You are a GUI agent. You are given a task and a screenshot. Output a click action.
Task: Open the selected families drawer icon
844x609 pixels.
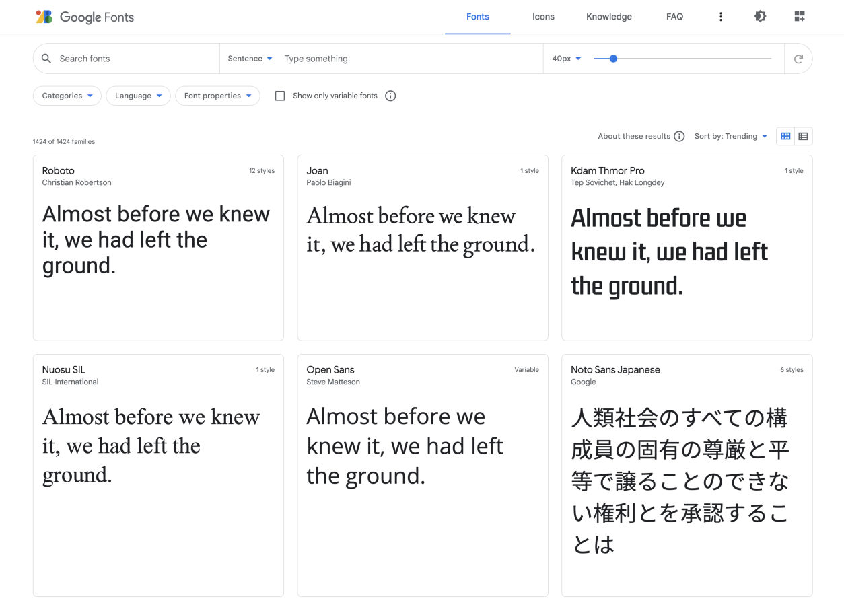(799, 16)
